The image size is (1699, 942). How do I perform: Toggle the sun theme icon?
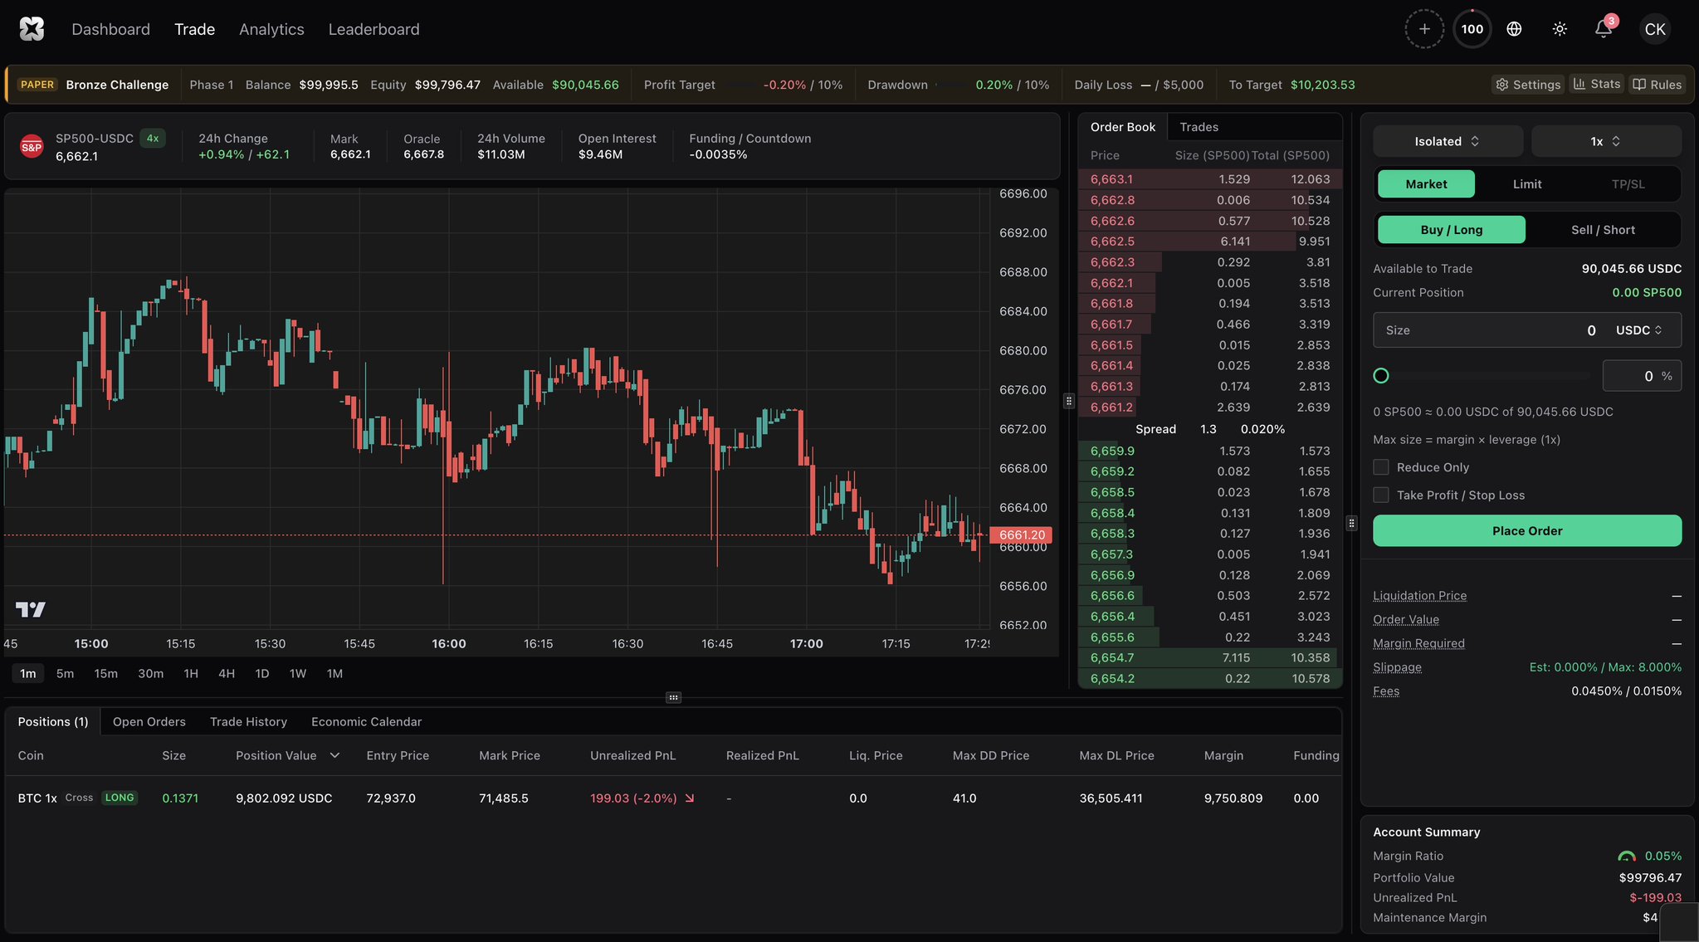point(1560,29)
